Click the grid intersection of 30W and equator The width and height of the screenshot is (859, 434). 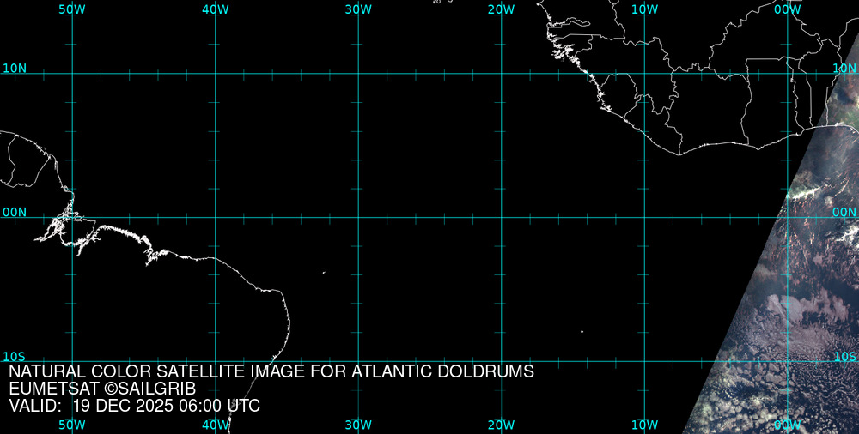click(358, 217)
